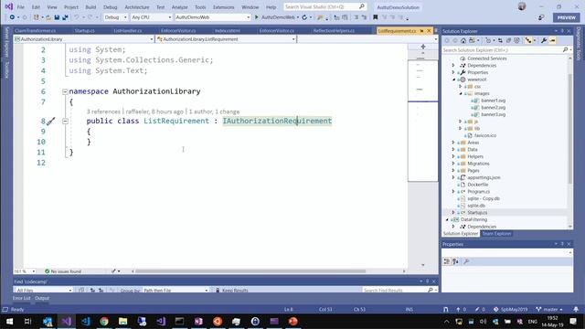585x329 pixels.
Task: Click the Save All toolbar icon
Action: tap(65, 17)
